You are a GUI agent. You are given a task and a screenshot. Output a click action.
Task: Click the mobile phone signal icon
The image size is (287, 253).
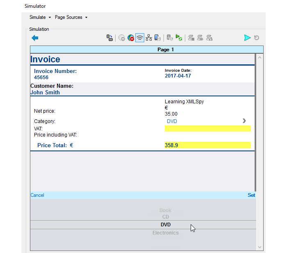point(158,38)
